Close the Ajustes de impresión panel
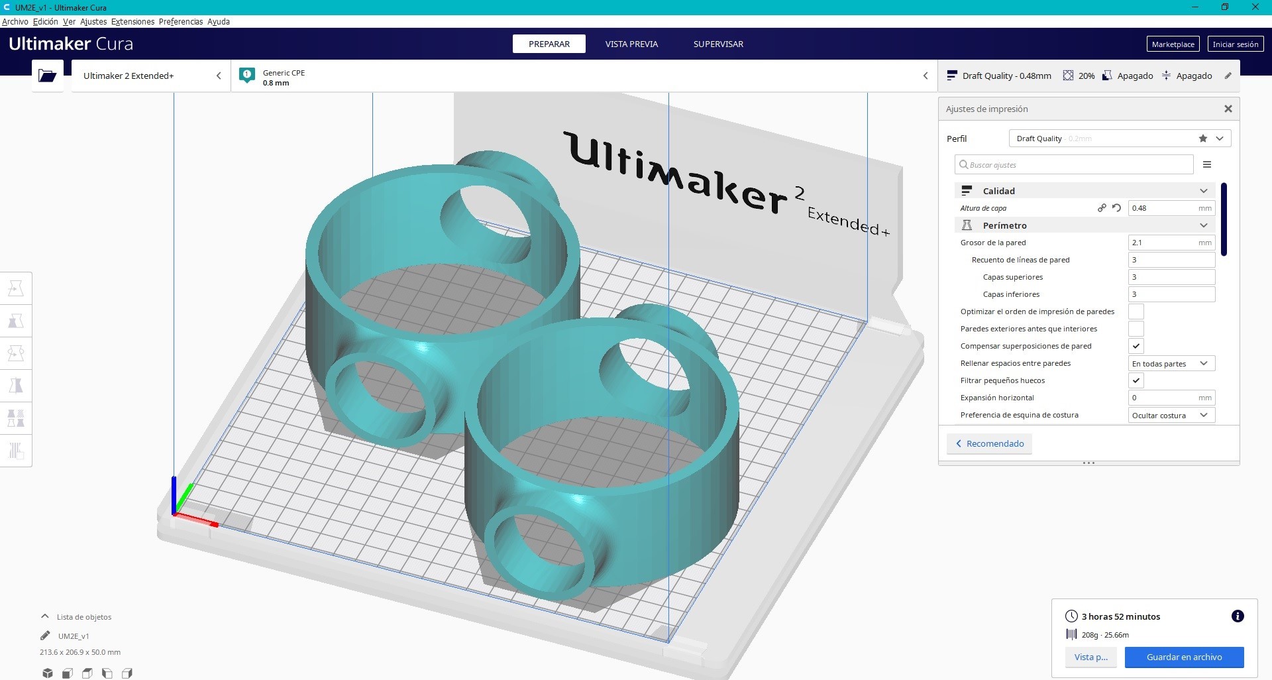1272x680 pixels. tap(1228, 109)
